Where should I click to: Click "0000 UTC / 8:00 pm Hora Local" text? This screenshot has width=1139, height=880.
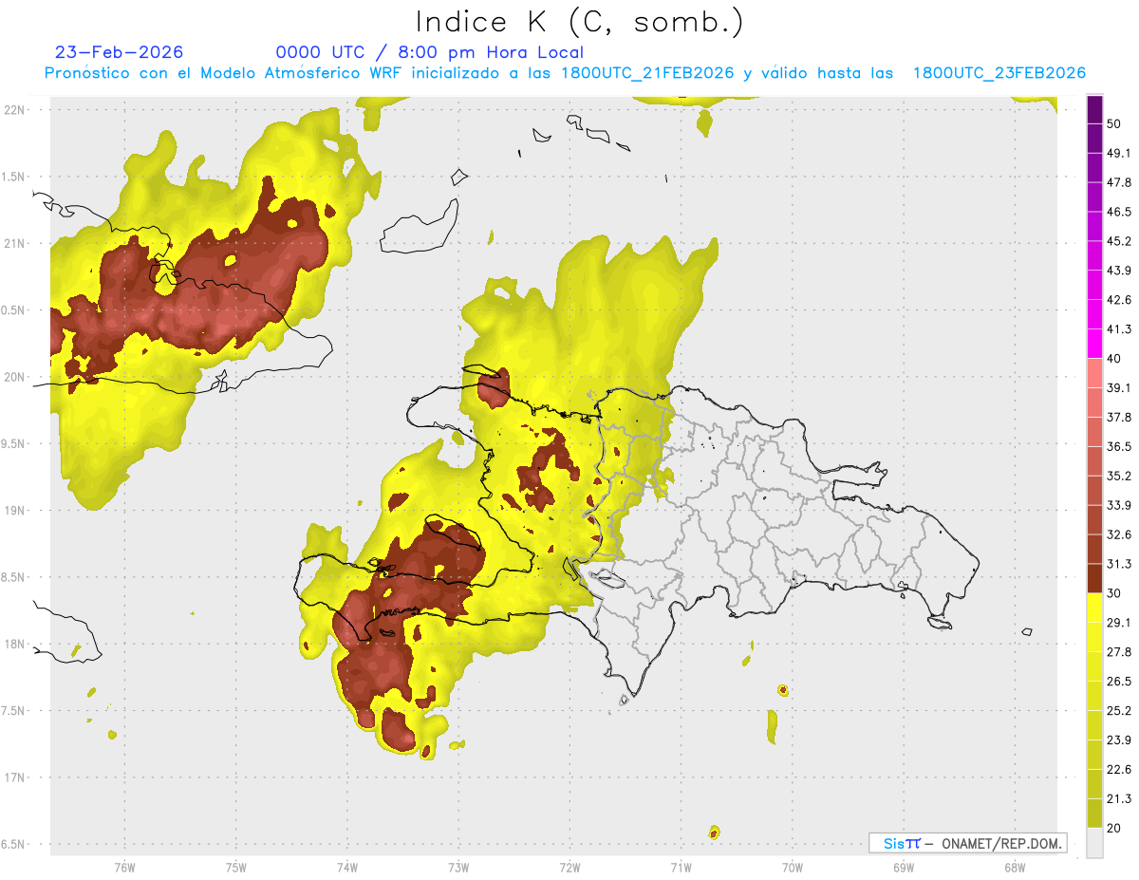pyautogui.click(x=430, y=52)
